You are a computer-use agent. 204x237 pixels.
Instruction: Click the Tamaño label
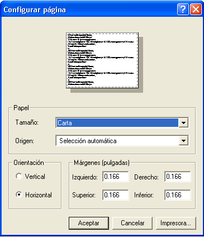[x=27, y=122]
